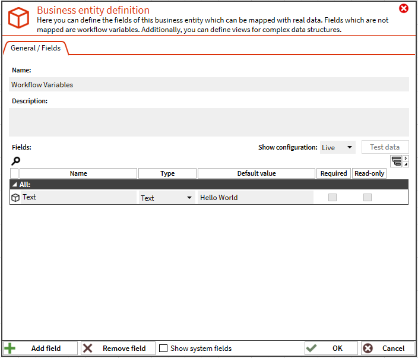418x358 pixels.
Task: Close the dialog with the red X icon
Action: (x=404, y=8)
